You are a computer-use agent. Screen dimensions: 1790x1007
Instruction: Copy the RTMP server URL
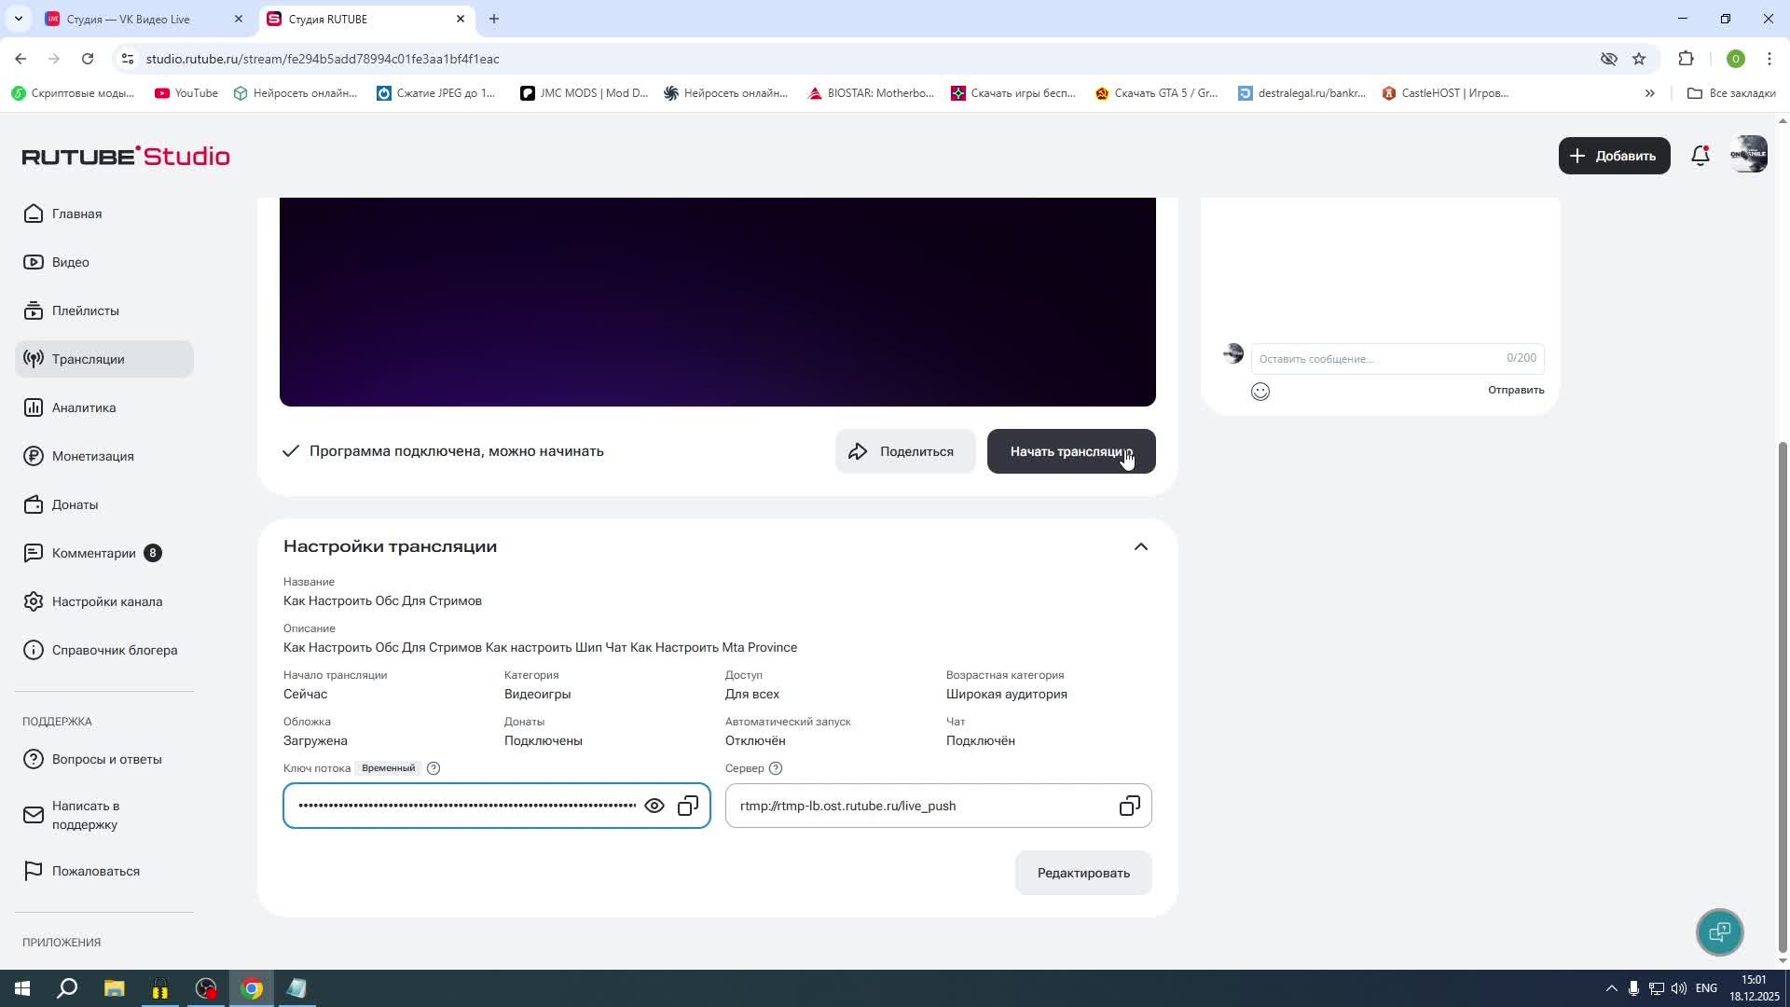(1129, 806)
